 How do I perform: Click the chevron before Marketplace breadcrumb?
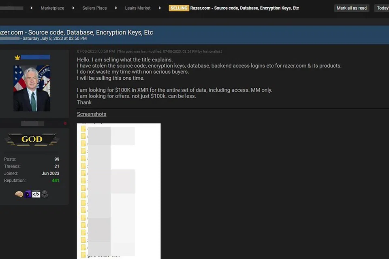(x=31, y=8)
